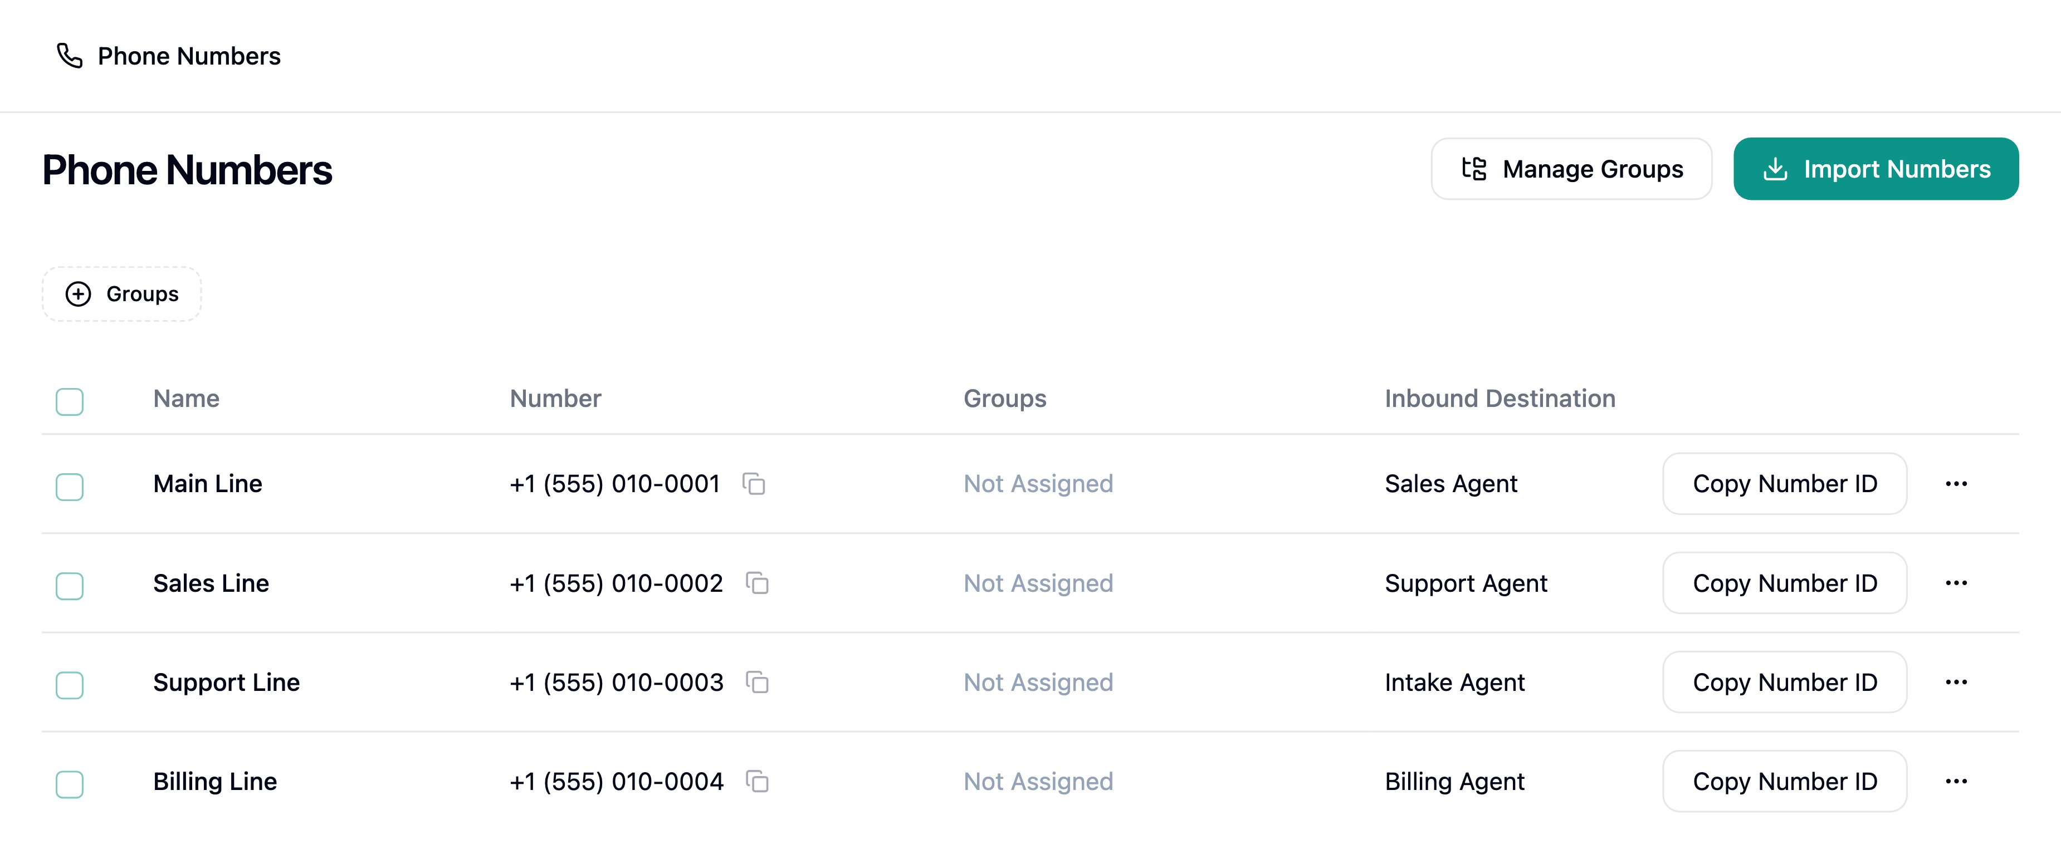Click the Inbound Destination column header

pyautogui.click(x=1500, y=398)
